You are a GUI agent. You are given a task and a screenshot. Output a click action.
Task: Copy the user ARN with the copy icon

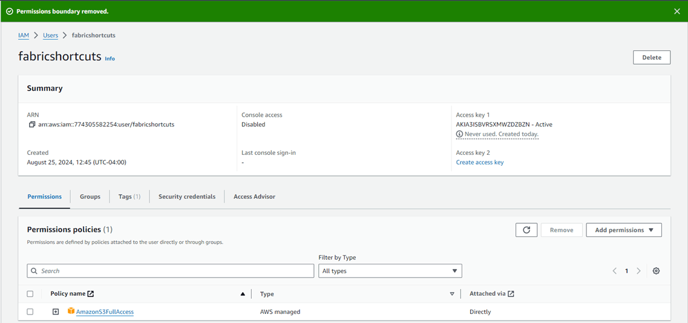pos(31,125)
